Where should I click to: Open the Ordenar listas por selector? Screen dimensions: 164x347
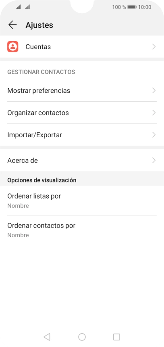[x=82, y=201]
